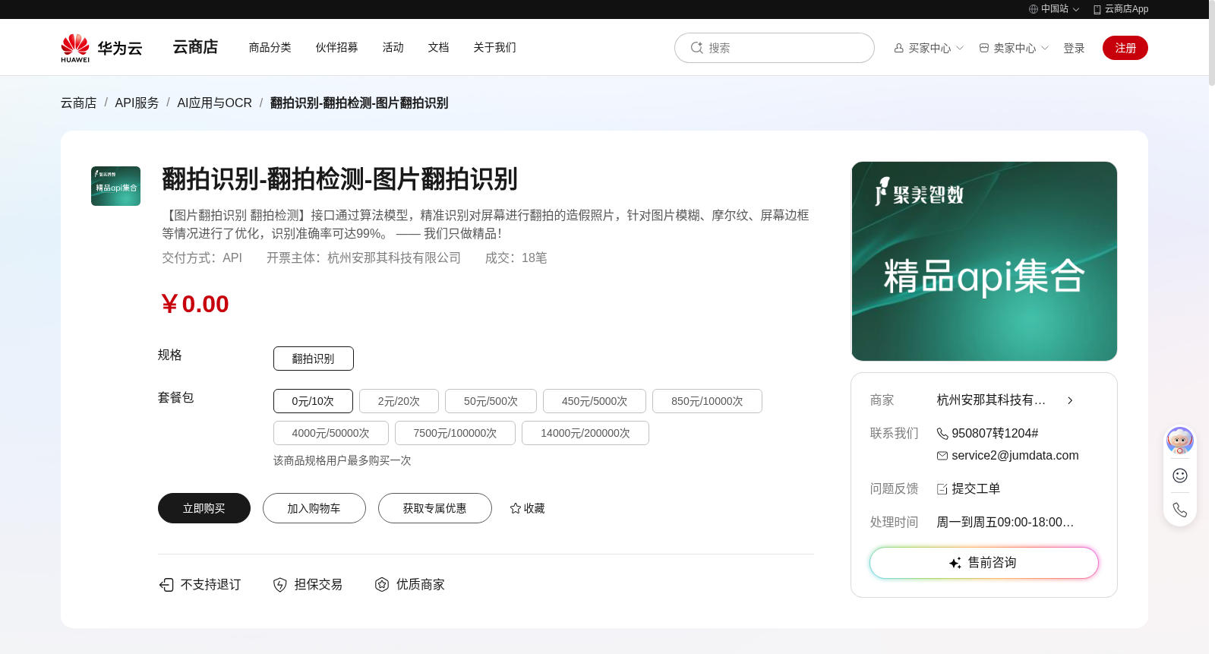
Task: Click the 担保交易 shield icon
Action: point(280,584)
